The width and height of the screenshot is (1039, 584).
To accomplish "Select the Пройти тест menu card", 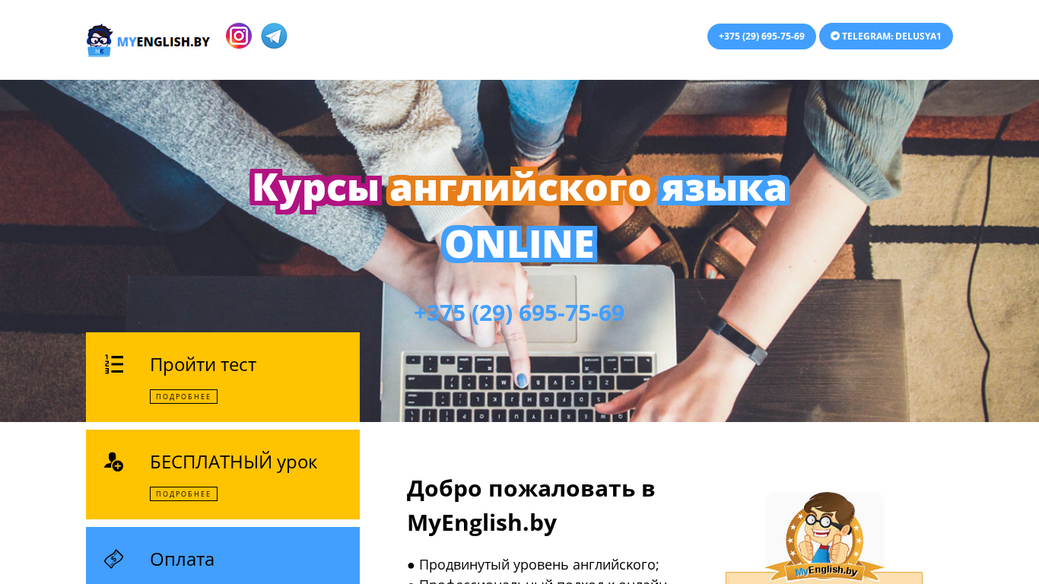I will [x=223, y=377].
